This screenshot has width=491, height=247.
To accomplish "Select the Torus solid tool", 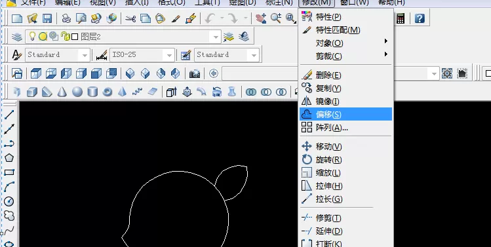I will [107, 92].
